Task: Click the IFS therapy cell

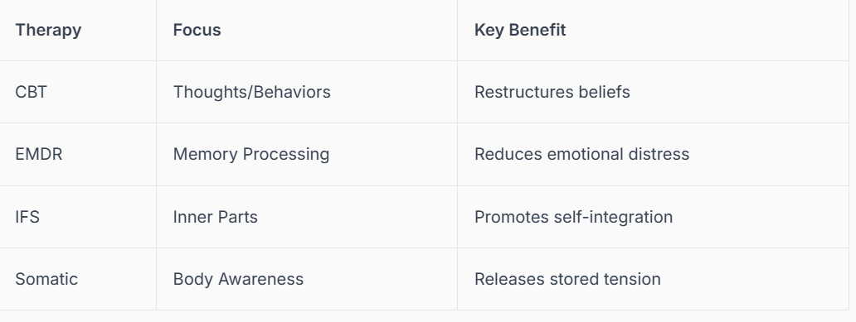Action: coord(78,217)
